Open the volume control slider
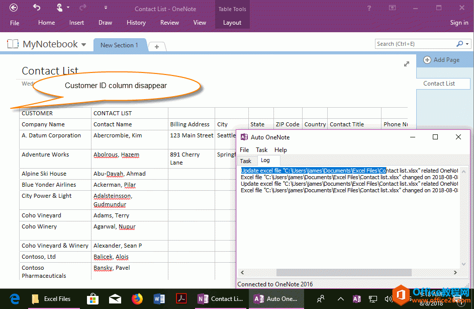Viewport: 474px width, 309px height. 389,298
